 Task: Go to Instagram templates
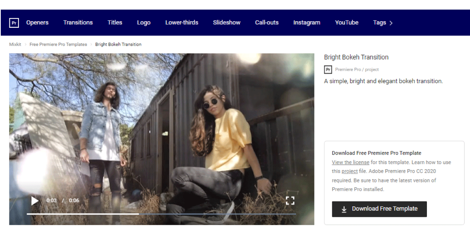[307, 23]
